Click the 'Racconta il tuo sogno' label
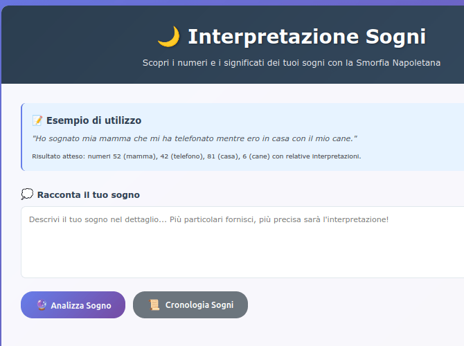The height and width of the screenshot is (346, 464). coord(89,195)
